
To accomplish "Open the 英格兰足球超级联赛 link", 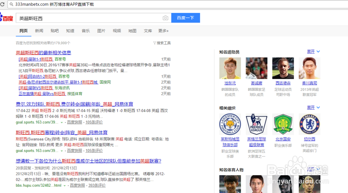I will pos(256,142).
